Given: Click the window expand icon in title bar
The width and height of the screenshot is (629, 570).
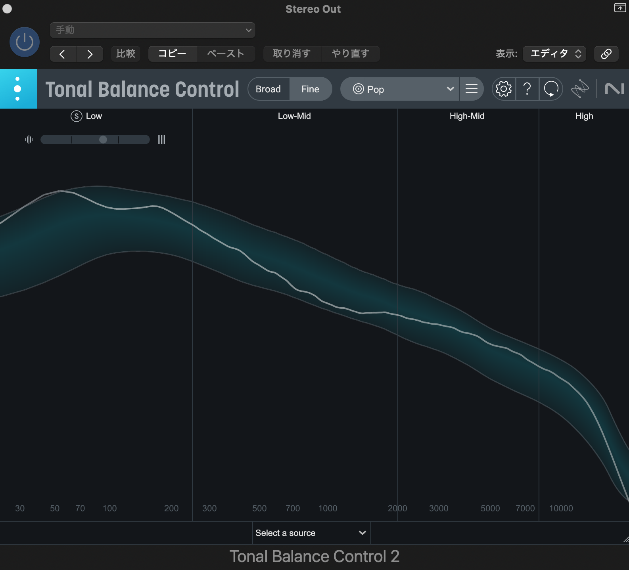Looking at the screenshot, I should point(620,8).
